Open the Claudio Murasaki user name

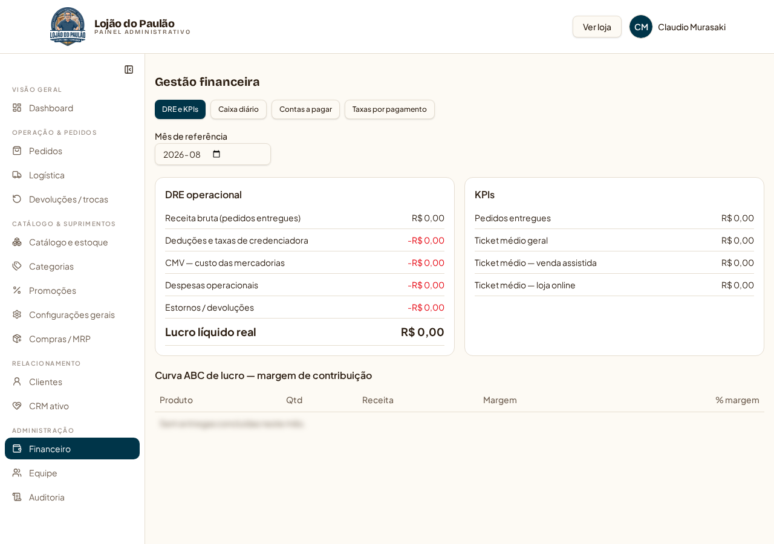(x=692, y=27)
